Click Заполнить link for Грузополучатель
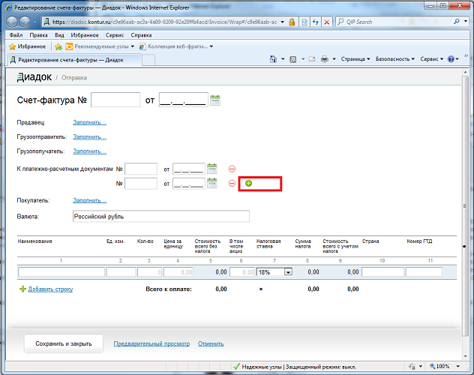The image size is (474, 375). pos(89,151)
